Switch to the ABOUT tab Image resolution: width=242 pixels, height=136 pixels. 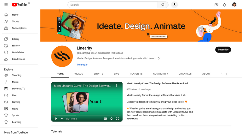click(x=206, y=74)
